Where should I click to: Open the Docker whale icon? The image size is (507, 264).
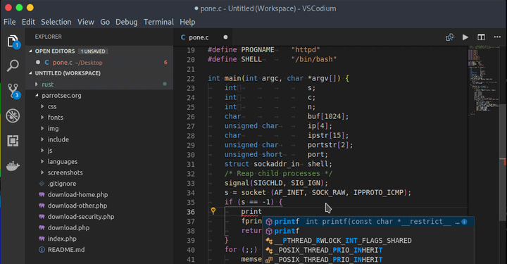tap(13, 165)
